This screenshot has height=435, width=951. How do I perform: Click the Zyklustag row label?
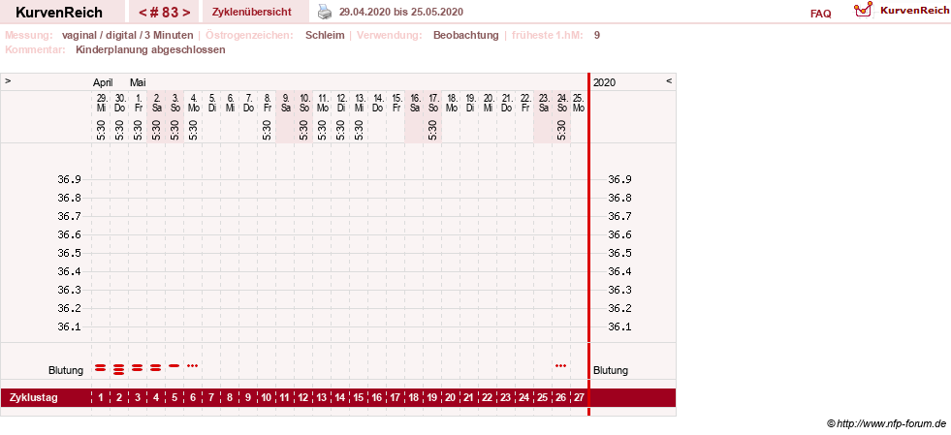[33, 398]
